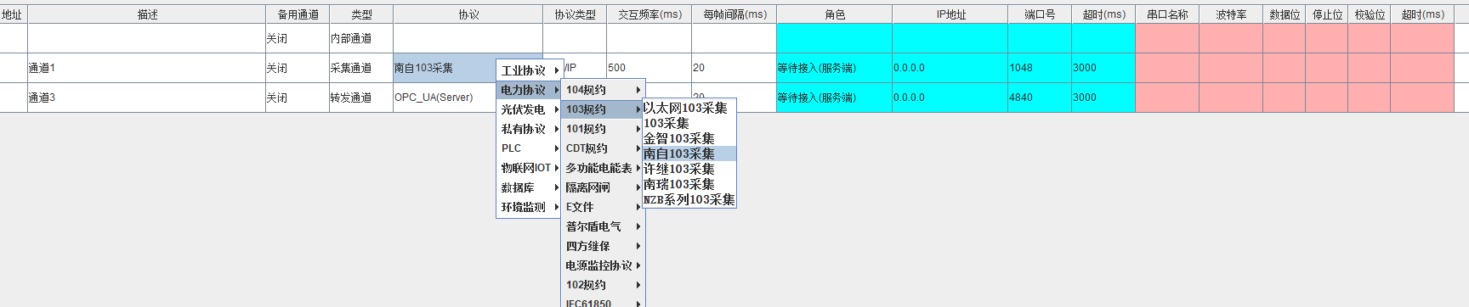The image size is (1469, 307).
Task: Choose 许继103采集 protocol
Action: pyautogui.click(x=689, y=169)
